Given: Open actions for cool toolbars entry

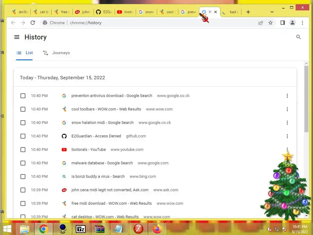Looking at the screenshot, I should pos(287,109).
